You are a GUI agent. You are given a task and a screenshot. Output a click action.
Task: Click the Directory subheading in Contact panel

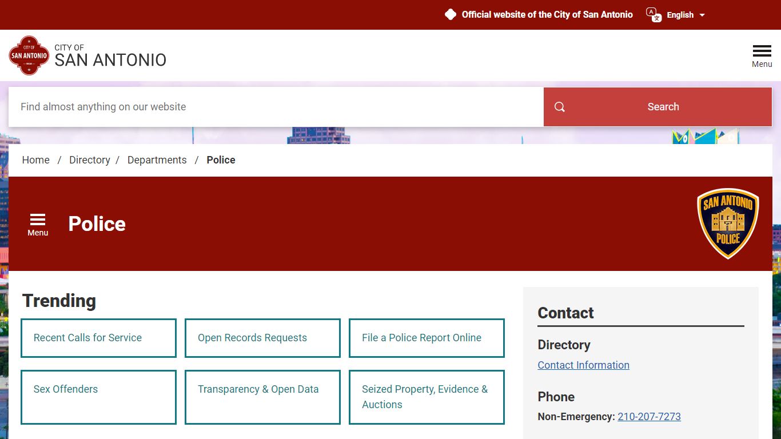564,345
